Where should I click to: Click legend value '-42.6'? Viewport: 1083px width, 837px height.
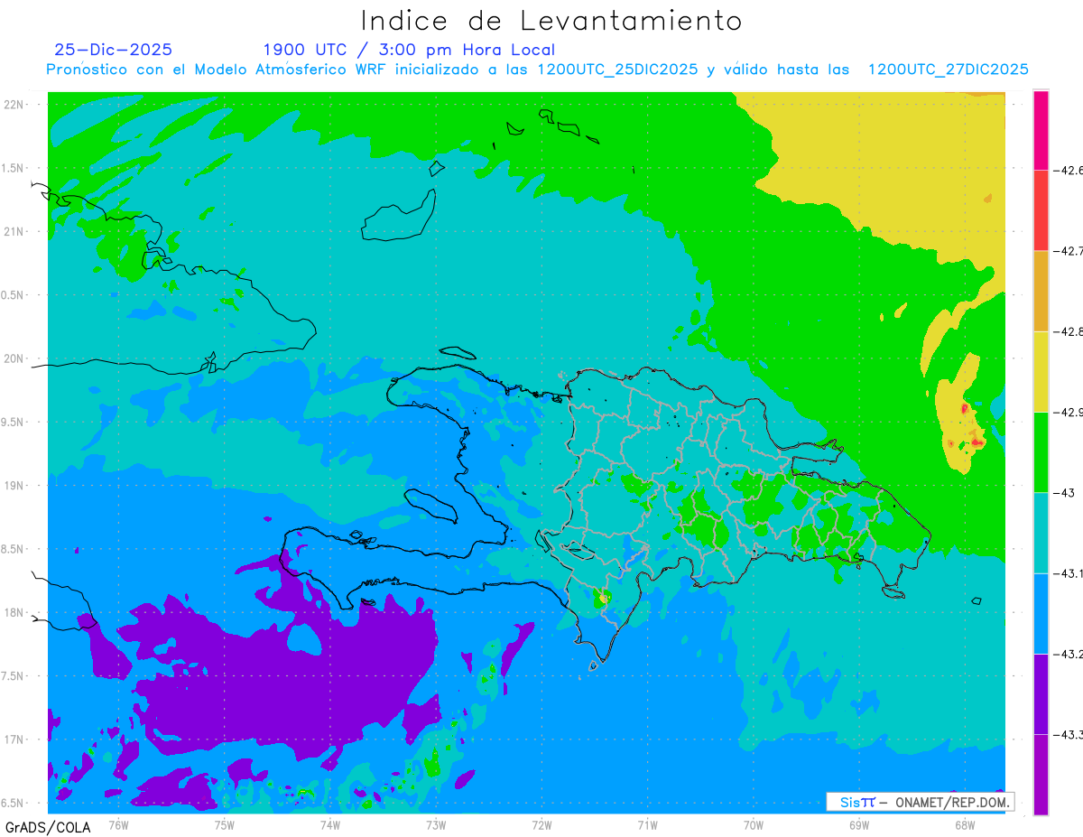1067,170
